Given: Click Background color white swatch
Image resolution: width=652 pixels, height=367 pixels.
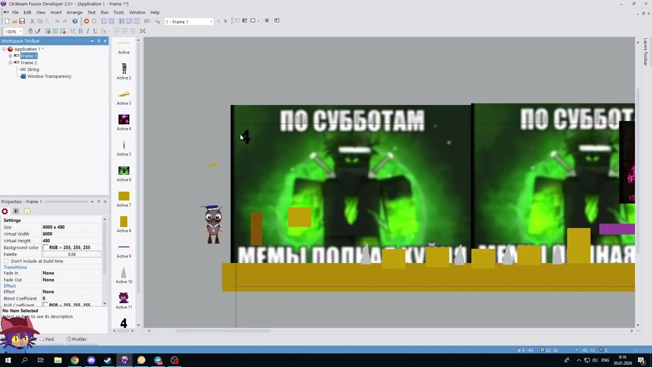Looking at the screenshot, I should (46, 248).
